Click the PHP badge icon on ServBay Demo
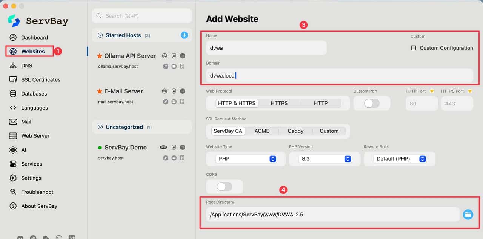Viewport: 483px width, 239px height. tap(163, 147)
